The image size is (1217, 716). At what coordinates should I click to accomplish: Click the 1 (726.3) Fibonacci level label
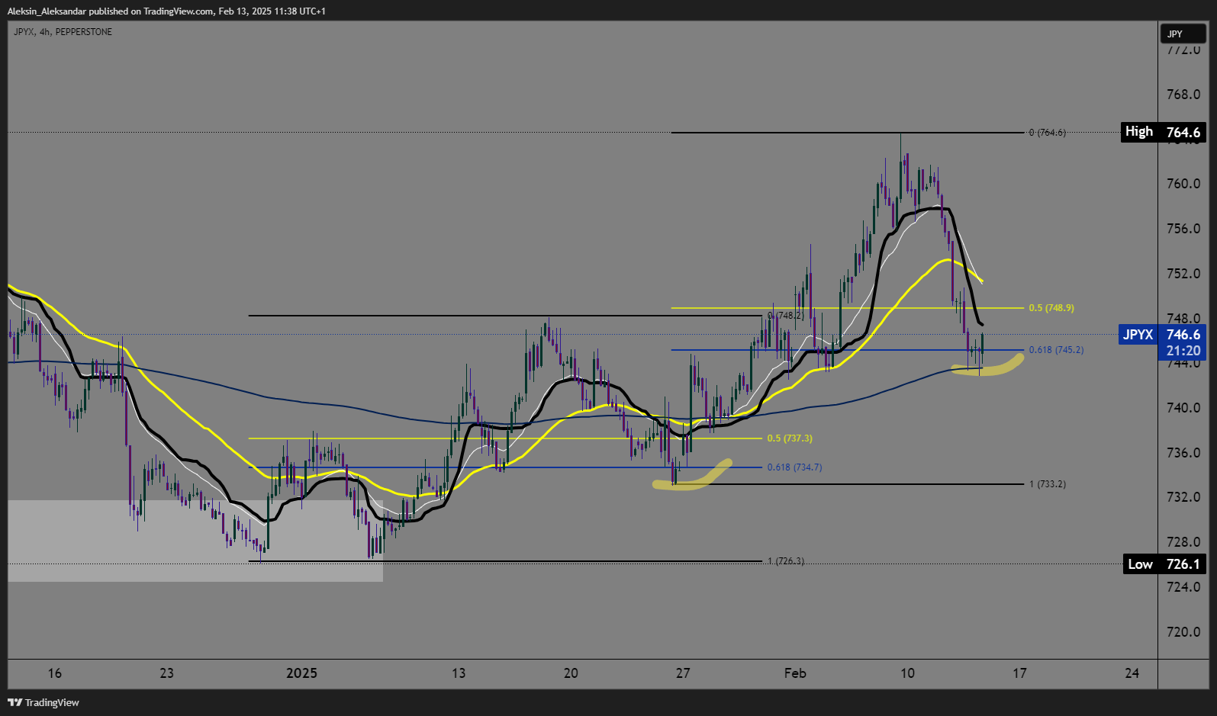click(x=785, y=561)
